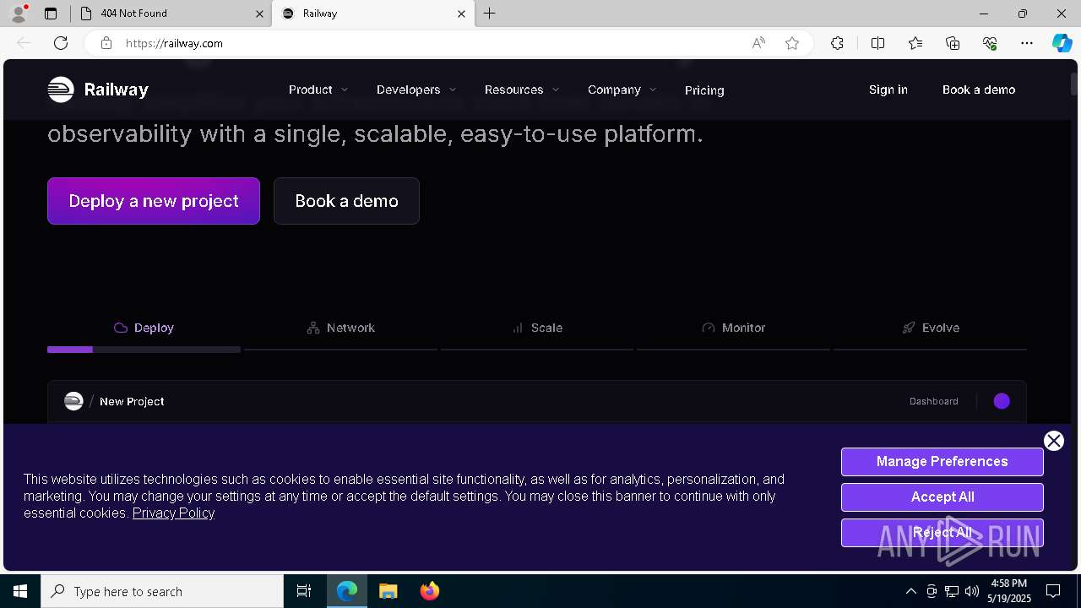Open Task View on the taskbar

tap(304, 591)
